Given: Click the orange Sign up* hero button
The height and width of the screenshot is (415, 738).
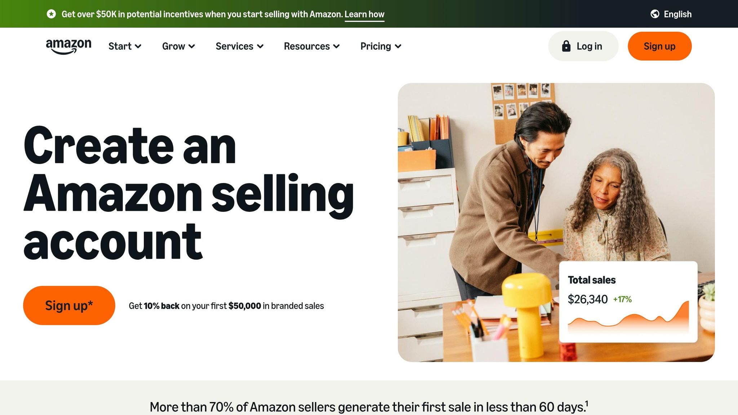Looking at the screenshot, I should [x=69, y=305].
